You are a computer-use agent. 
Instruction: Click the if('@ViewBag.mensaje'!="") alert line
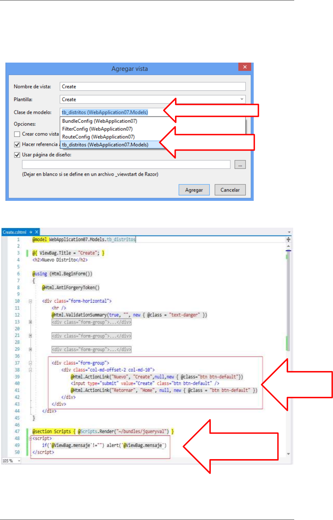(104, 445)
